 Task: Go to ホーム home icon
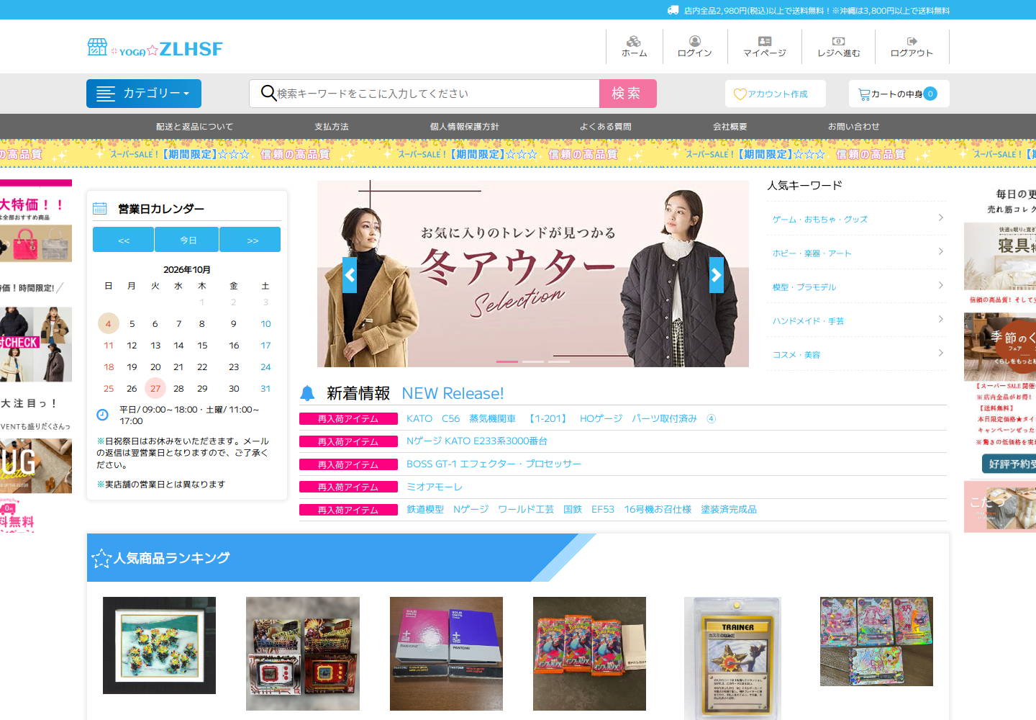[x=634, y=41]
